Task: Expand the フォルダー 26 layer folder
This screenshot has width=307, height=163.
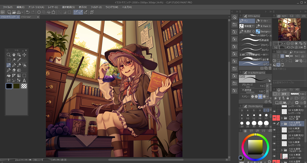Action: click(282, 150)
